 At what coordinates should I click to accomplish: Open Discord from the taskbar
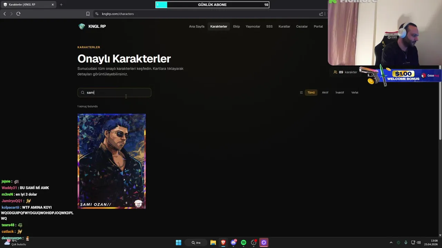pyautogui.click(x=233, y=242)
